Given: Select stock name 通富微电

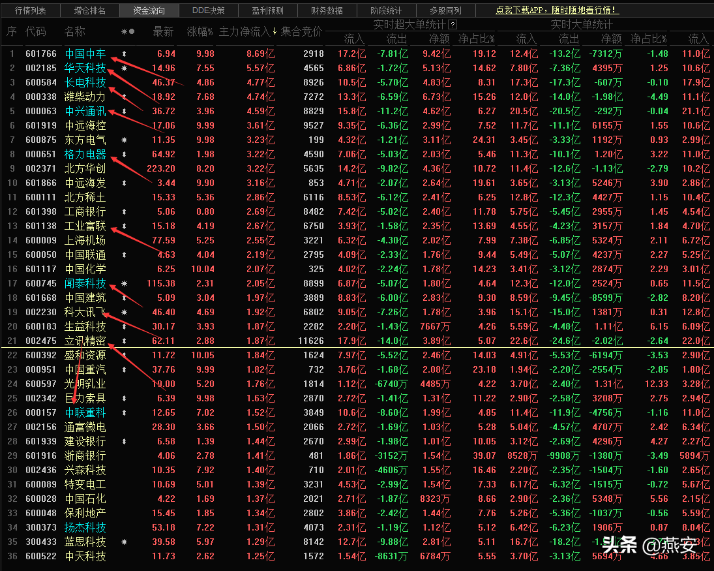Looking at the screenshot, I should (x=85, y=427).
